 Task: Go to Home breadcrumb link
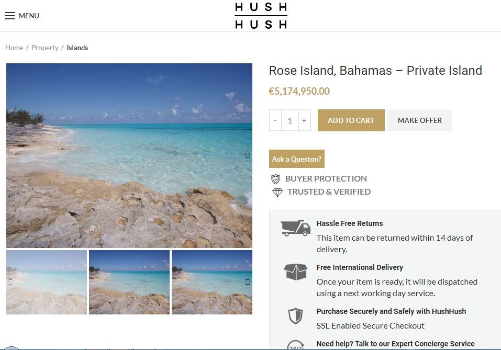click(14, 48)
